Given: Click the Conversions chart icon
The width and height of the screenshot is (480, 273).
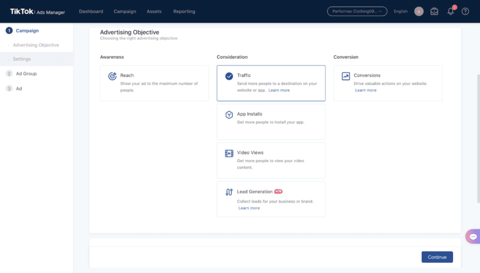Looking at the screenshot, I should point(346,76).
